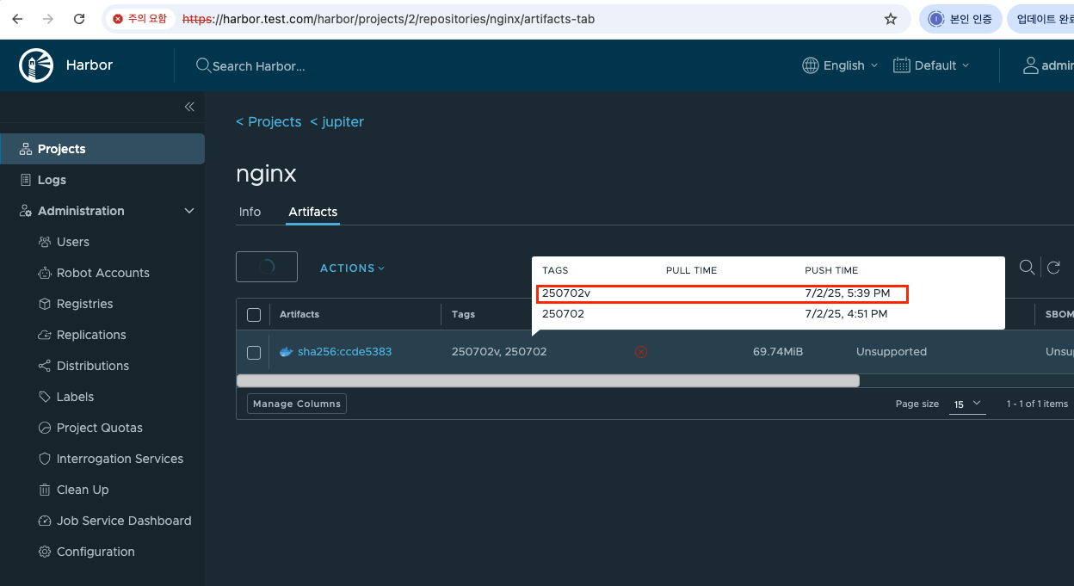Click the Projects sidebar icon
Viewport: 1074px width, 586px height.
click(25, 149)
